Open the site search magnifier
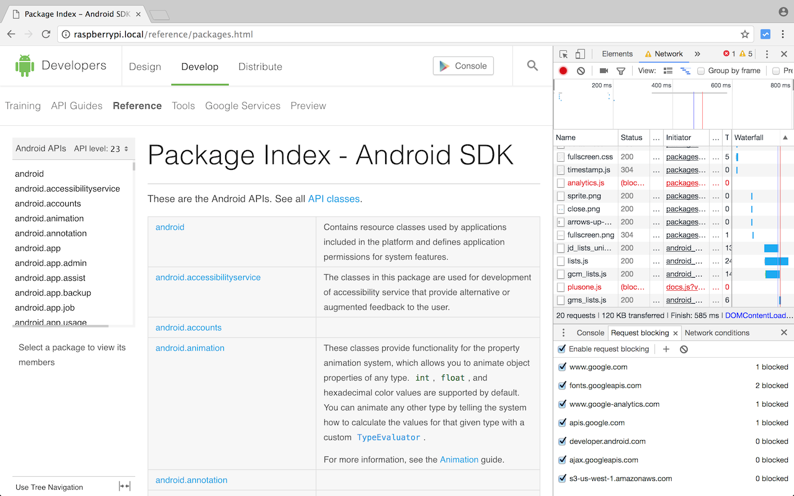Image resolution: width=794 pixels, height=496 pixels. (x=532, y=65)
